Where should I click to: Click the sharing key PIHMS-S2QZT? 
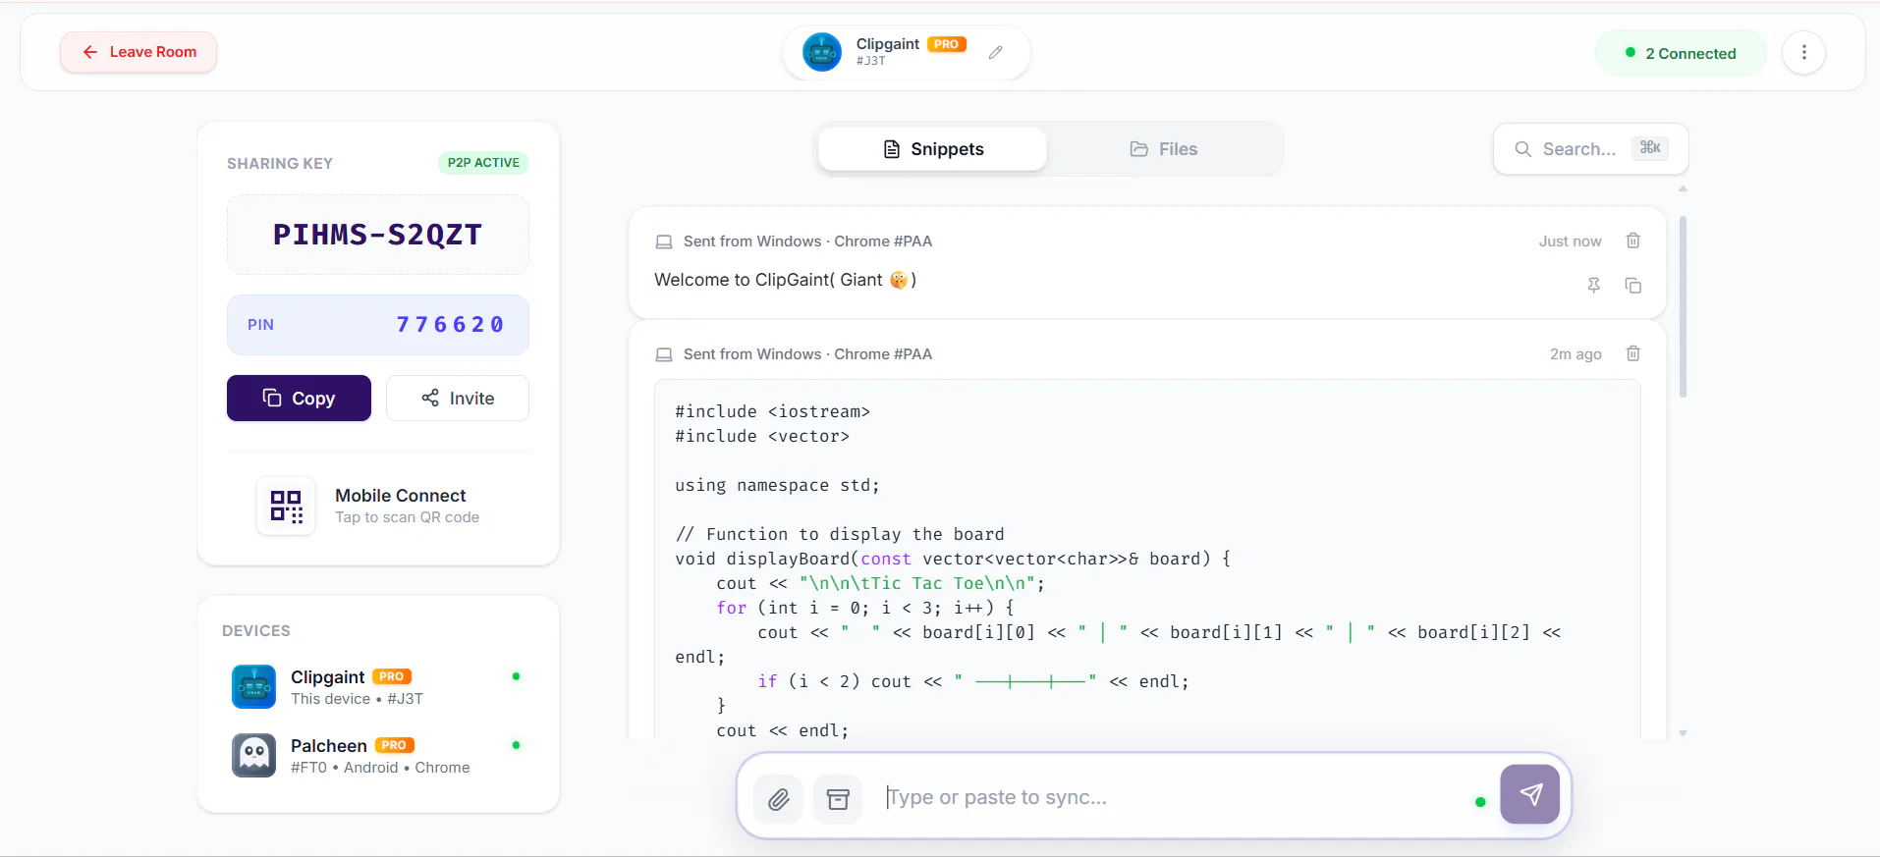(378, 235)
